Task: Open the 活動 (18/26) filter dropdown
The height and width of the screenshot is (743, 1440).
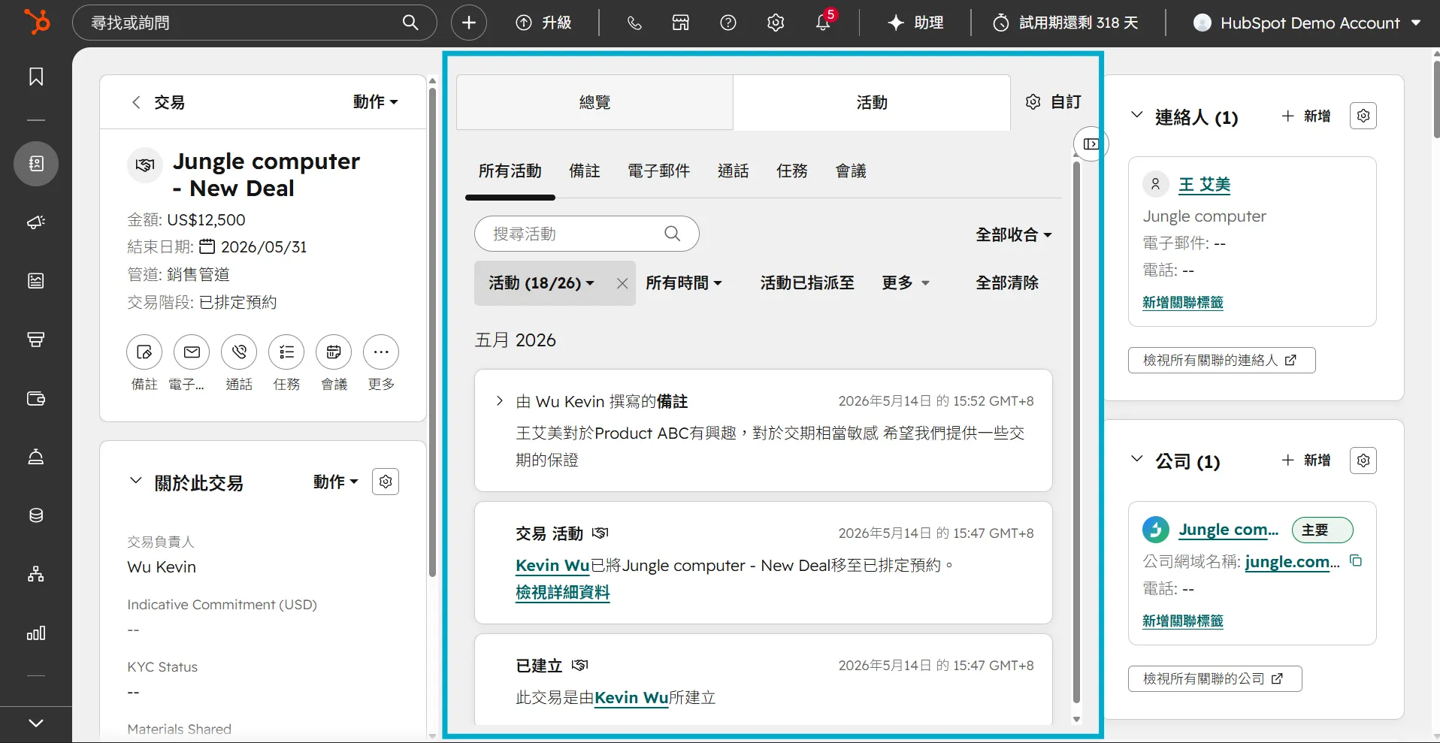Action: 541,283
